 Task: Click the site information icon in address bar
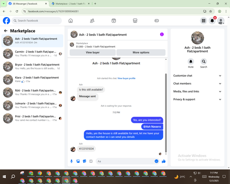point(25,11)
